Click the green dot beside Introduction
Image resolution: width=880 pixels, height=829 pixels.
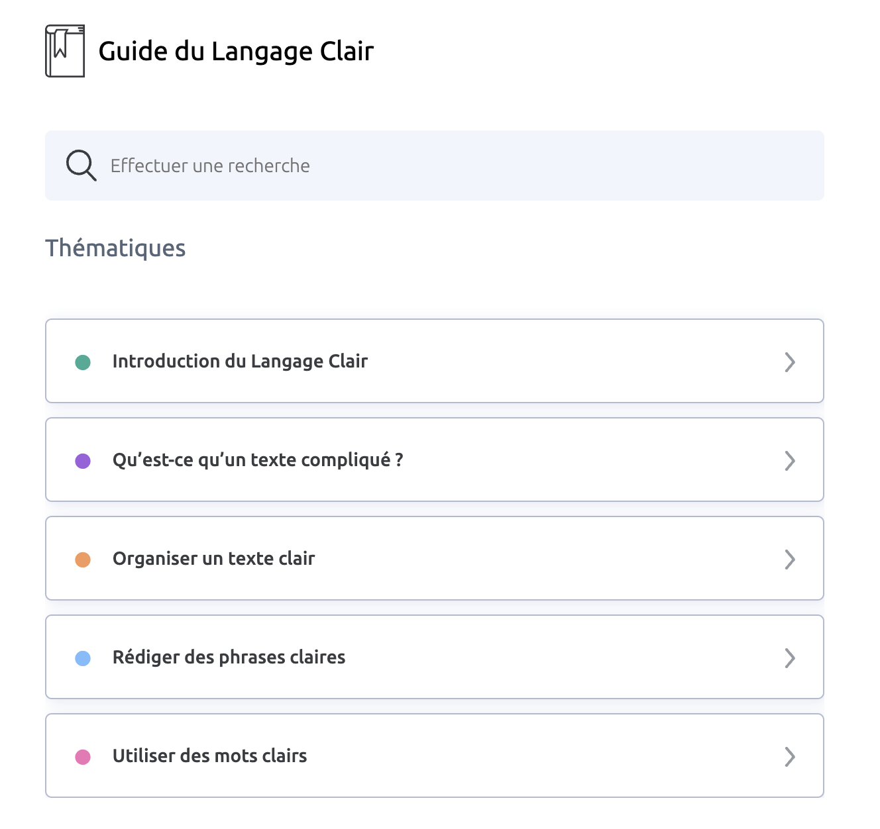[83, 362]
